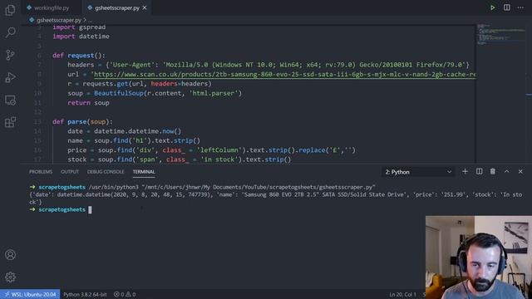
Task: Open the Source Control view
Action: 10,55
